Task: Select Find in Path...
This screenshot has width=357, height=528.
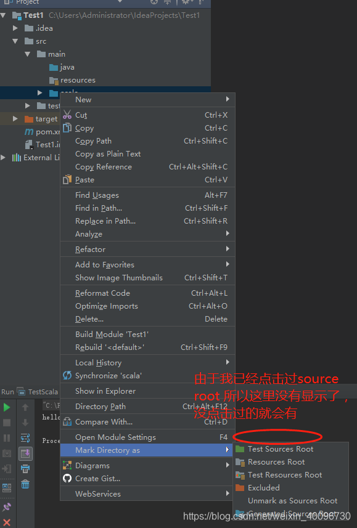Action: pos(147,208)
